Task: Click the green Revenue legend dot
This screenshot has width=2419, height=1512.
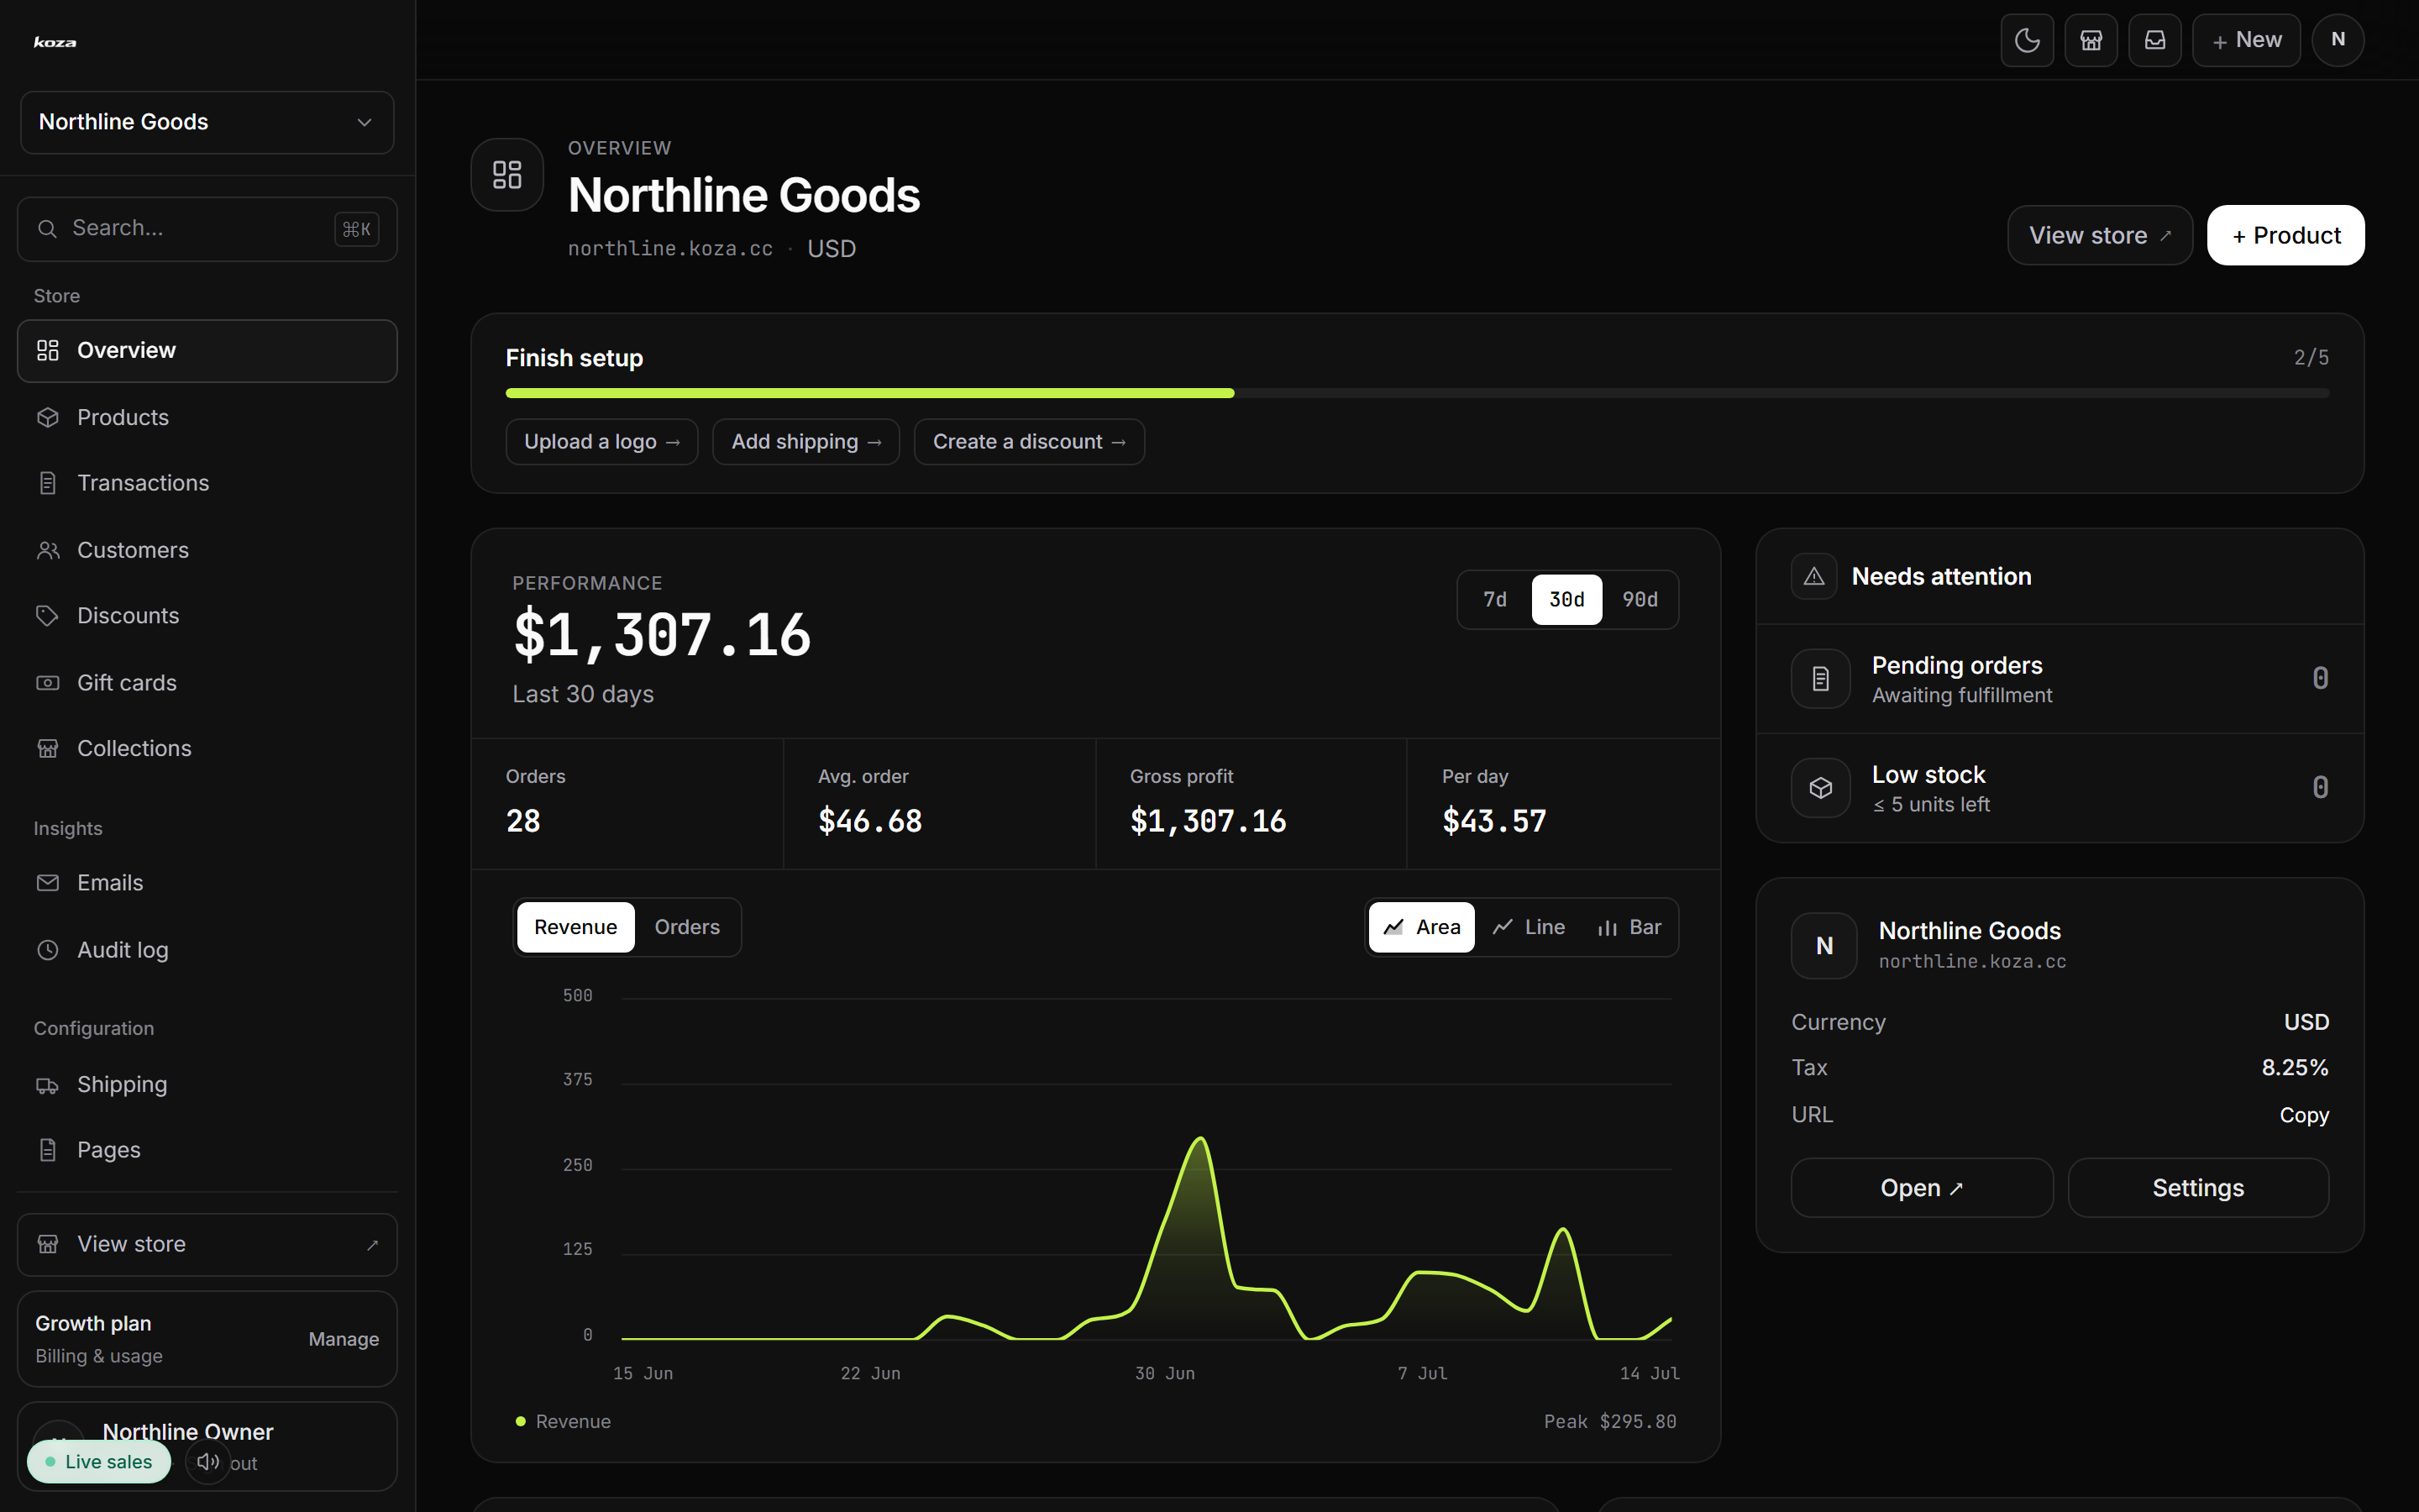Action: tap(521, 1421)
